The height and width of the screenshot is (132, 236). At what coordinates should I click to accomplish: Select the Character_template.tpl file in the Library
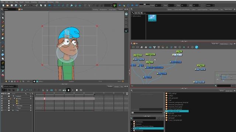(x=176, y=104)
